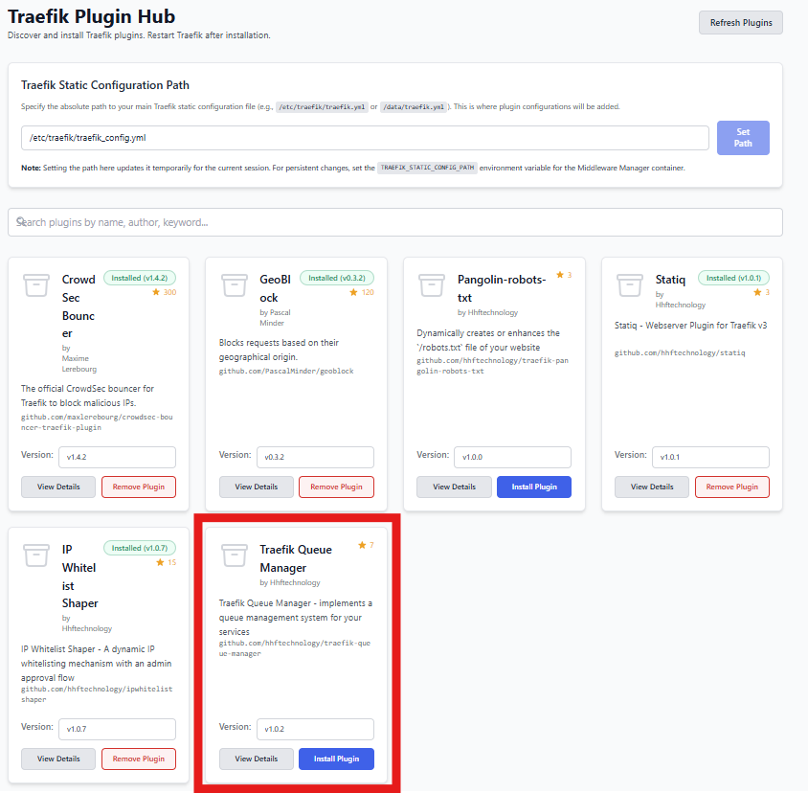Image resolution: width=808 pixels, height=793 pixels.
Task: Click the traefik-queue-manager repository path
Action: click(x=295, y=648)
